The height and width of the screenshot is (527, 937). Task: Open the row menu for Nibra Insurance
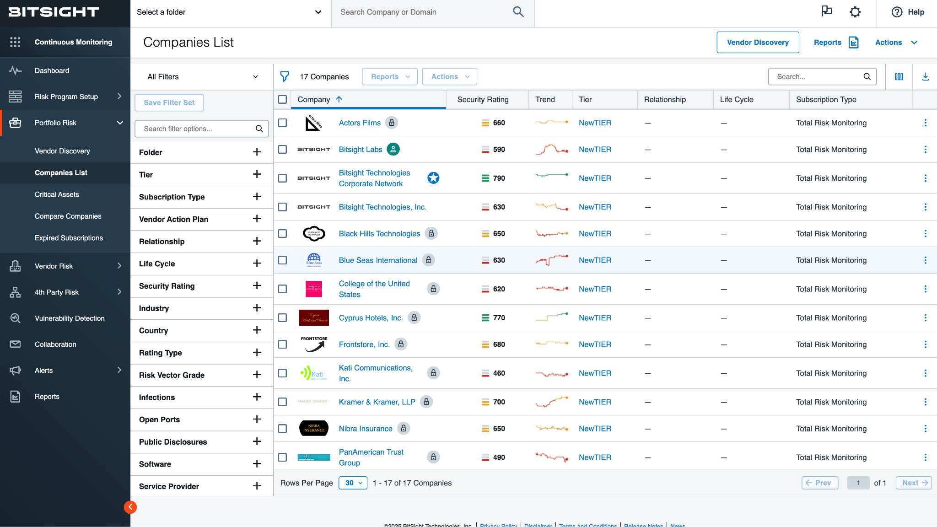925,428
